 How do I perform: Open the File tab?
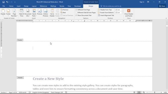[4, 6]
